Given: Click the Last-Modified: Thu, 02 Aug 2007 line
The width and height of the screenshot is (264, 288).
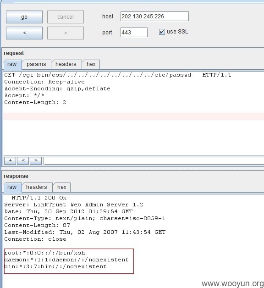Looking at the screenshot, I should pos(85,232).
